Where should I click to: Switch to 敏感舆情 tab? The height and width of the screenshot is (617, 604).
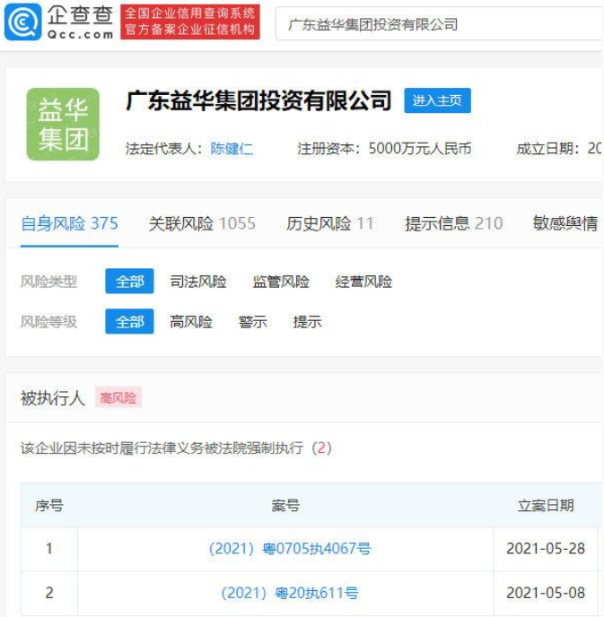[x=565, y=223]
